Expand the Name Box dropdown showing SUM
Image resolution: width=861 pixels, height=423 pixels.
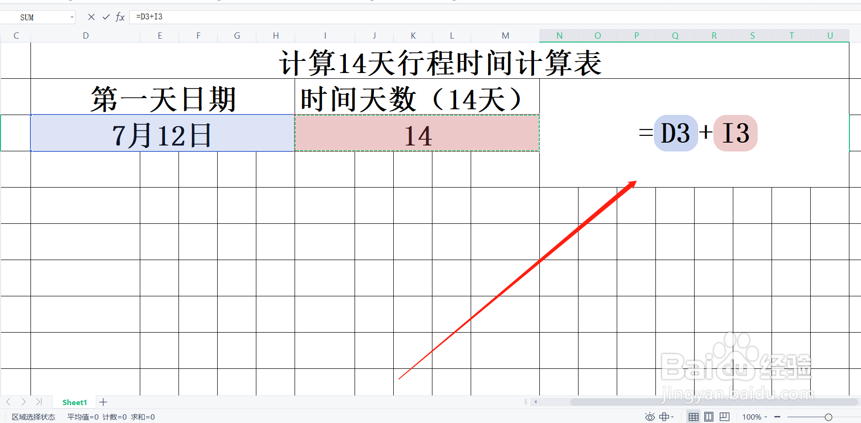click(72, 17)
